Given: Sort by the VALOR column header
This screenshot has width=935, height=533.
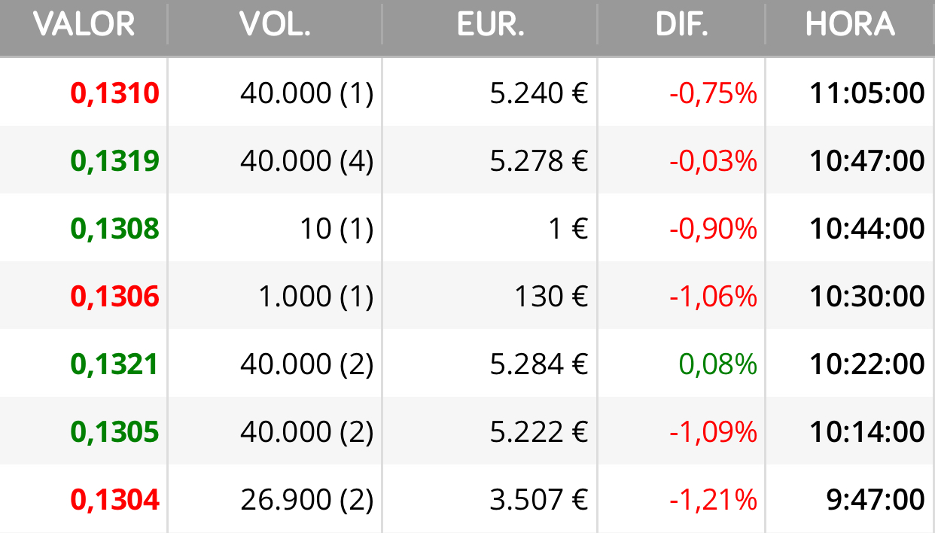Looking at the screenshot, I should (x=84, y=25).
